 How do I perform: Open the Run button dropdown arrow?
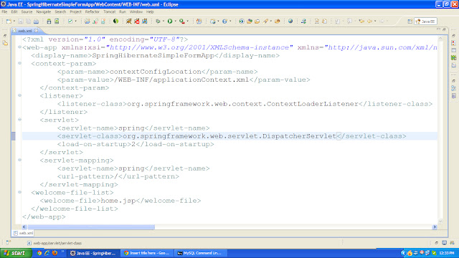coord(175,21)
